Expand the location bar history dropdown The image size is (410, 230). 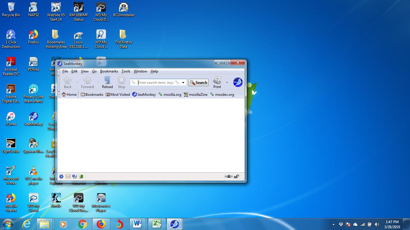[x=183, y=83]
